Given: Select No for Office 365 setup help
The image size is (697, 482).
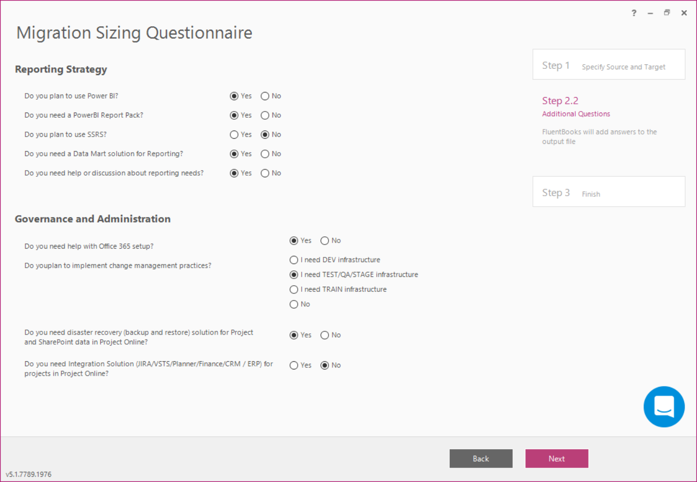Looking at the screenshot, I should click(324, 240).
